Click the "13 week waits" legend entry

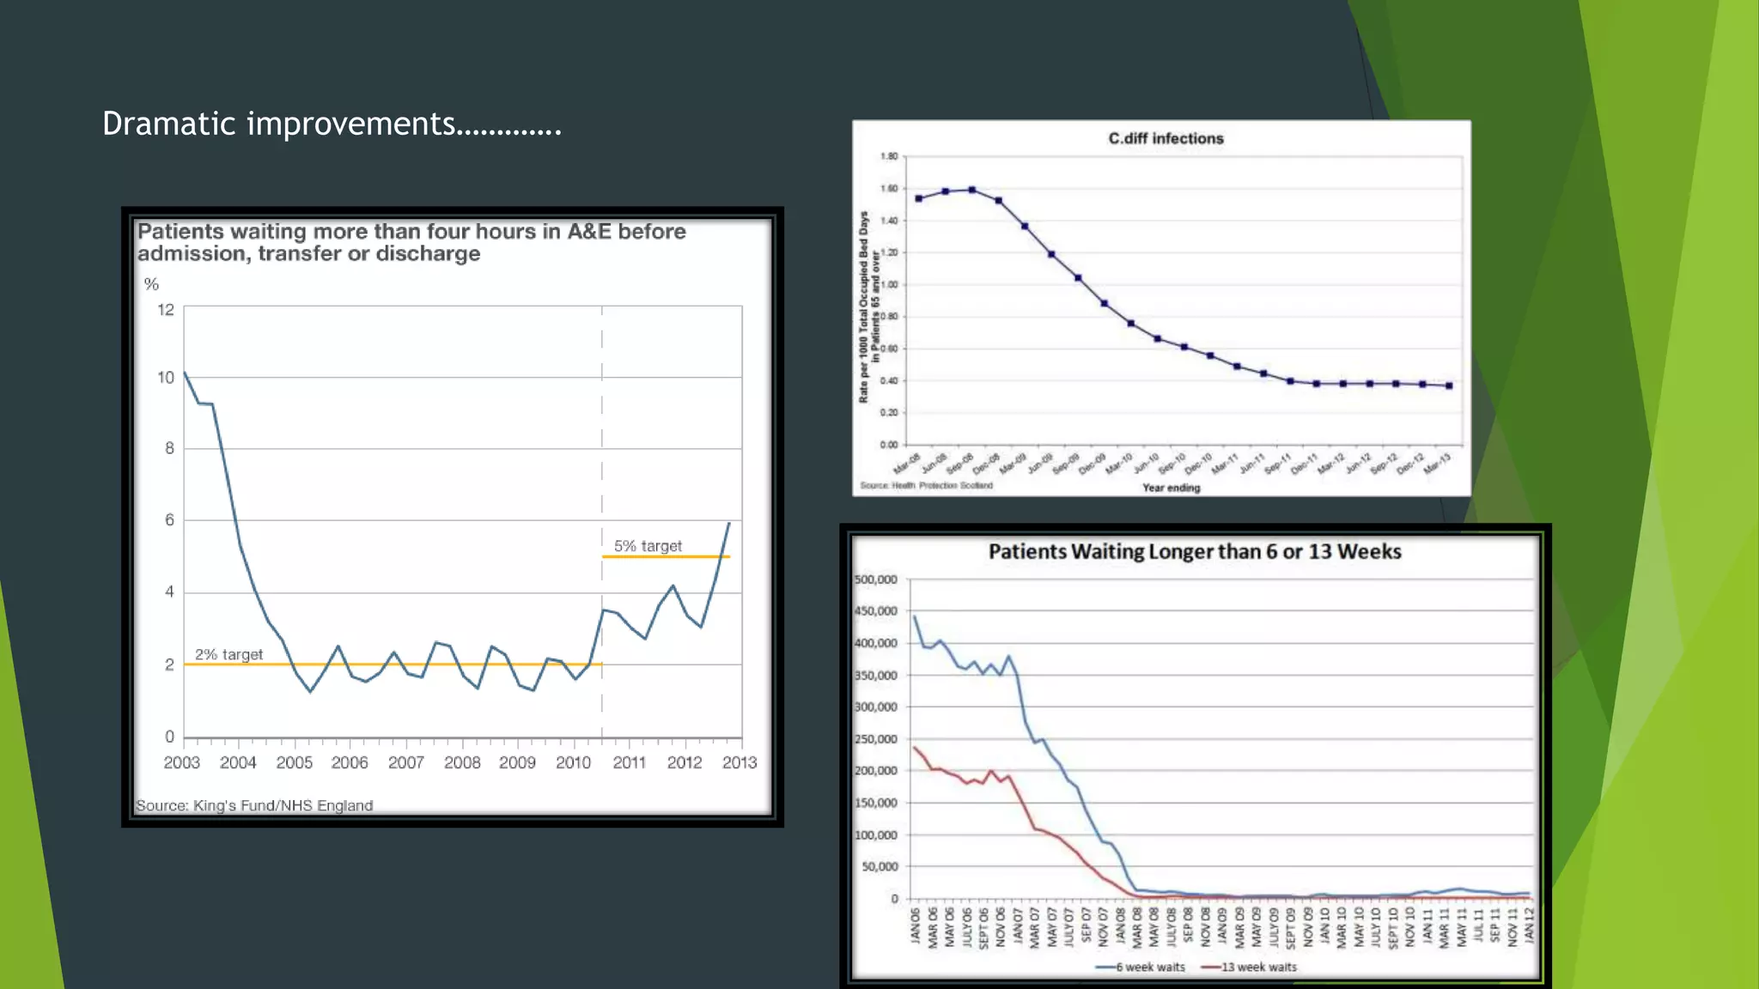pos(1258,967)
